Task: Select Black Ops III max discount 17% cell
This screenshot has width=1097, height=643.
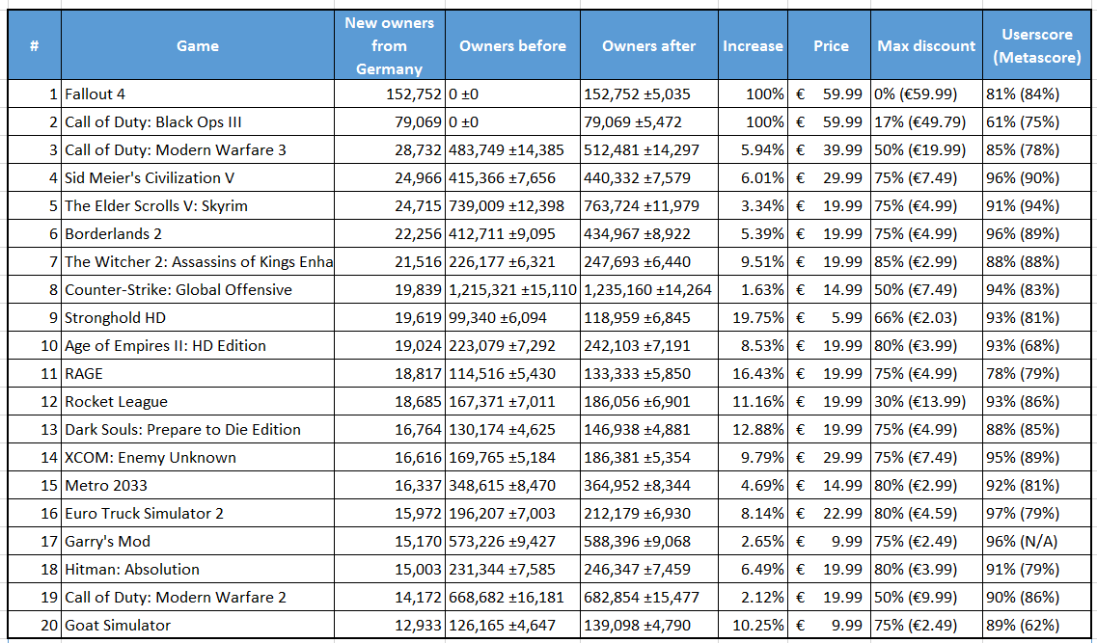Action: [x=926, y=121]
